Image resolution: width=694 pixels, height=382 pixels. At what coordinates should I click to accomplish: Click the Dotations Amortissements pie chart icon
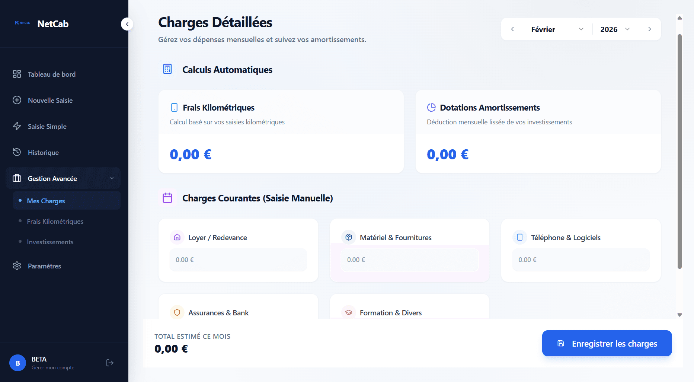(431, 107)
